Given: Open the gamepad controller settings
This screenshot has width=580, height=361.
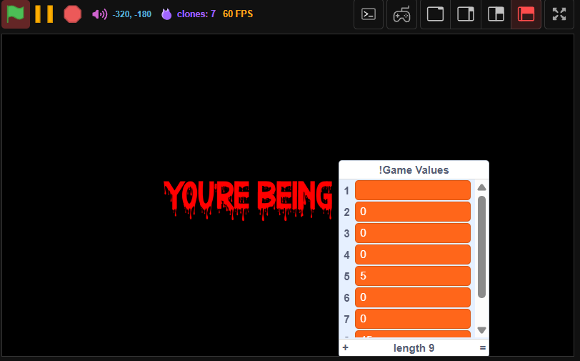Looking at the screenshot, I should (401, 14).
